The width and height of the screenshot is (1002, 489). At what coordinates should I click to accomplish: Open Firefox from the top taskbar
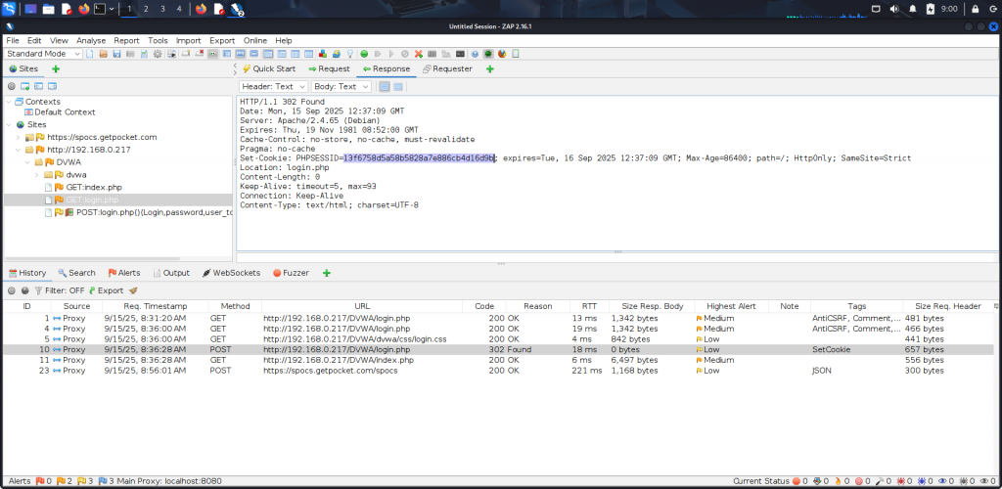click(84, 9)
